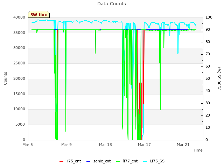Click the 40 right-axis tick label
The image size is (224, 168).
pyautogui.click(x=208, y=91)
